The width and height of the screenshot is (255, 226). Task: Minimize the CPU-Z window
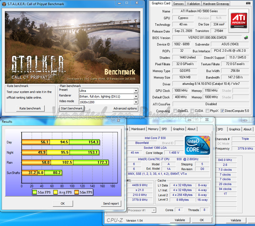tap(189, 120)
